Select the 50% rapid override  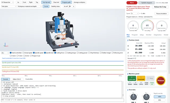[x=159, y=100]
